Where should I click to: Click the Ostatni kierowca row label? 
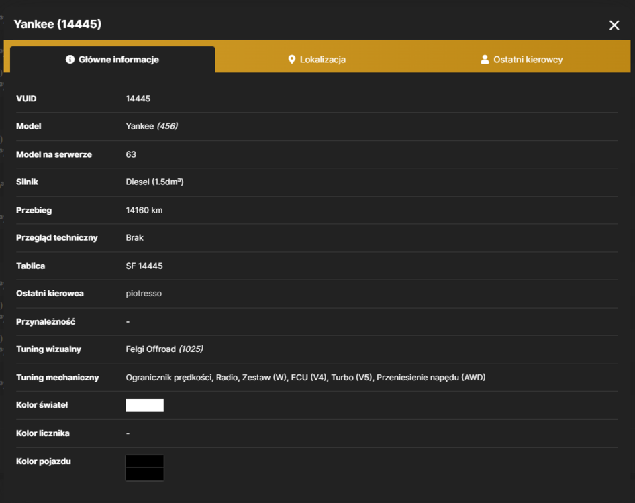[x=50, y=293]
